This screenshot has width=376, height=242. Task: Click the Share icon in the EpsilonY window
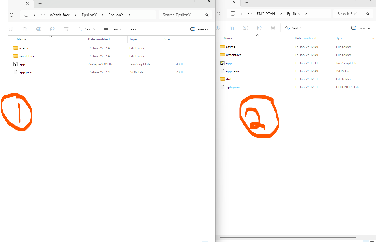[x=52, y=29]
